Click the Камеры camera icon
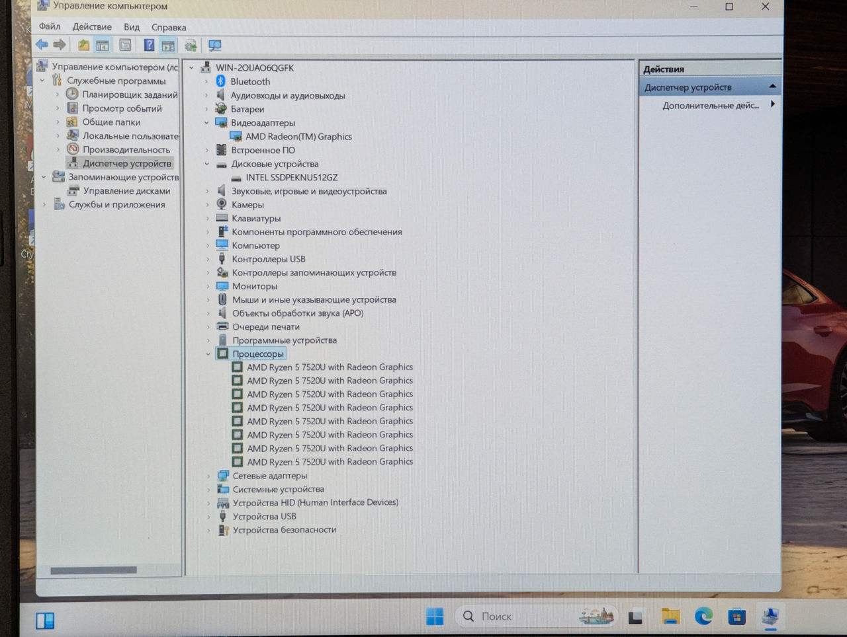The width and height of the screenshot is (847, 637). [222, 204]
